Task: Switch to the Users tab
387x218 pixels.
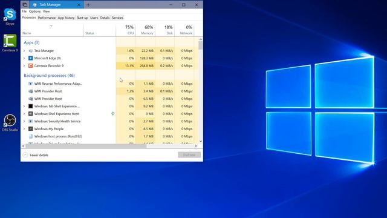Action: [x=94, y=18]
